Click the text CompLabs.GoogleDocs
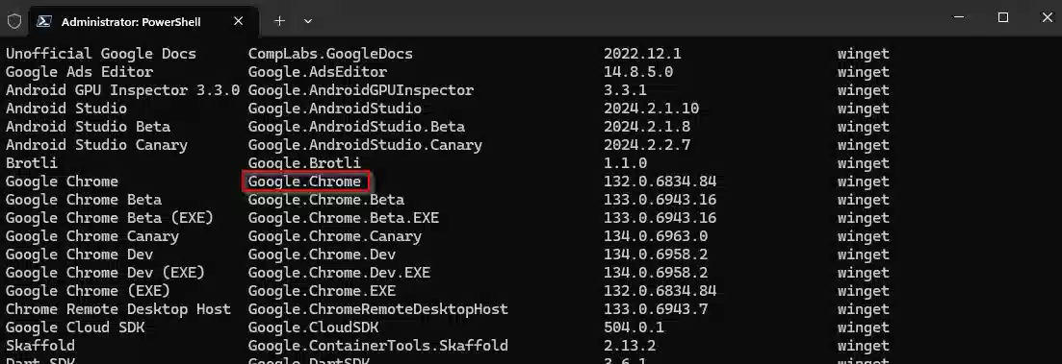1062x364 pixels. tap(330, 54)
